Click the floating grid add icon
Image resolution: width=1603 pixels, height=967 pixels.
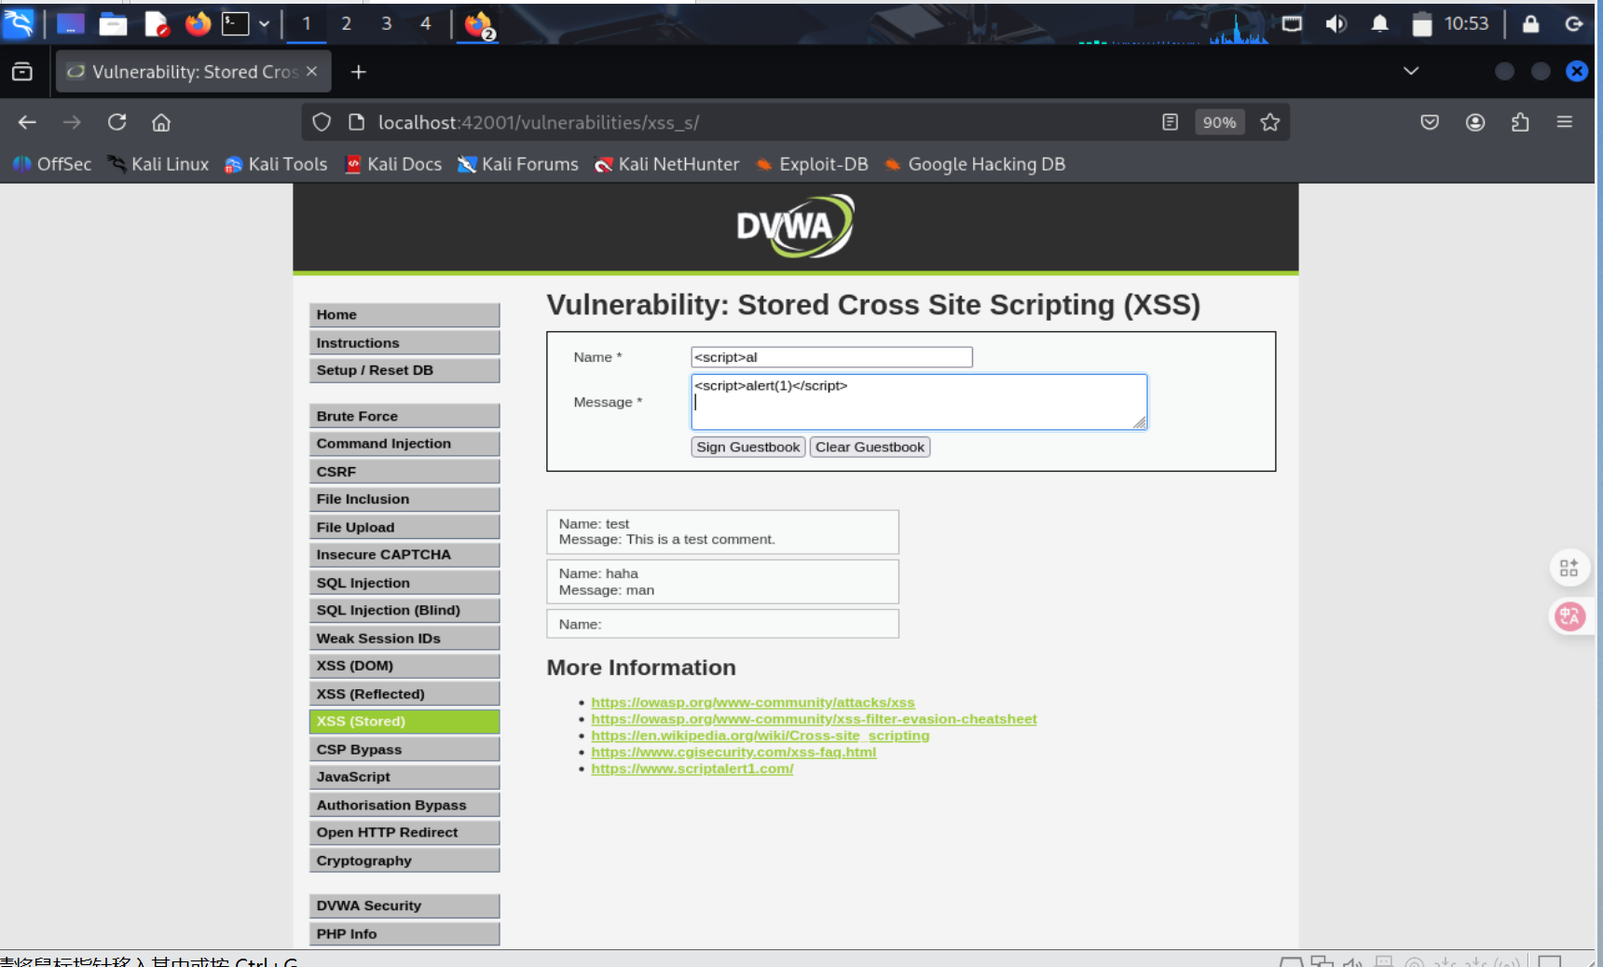pyautogui.click(x=1569, y=568)
